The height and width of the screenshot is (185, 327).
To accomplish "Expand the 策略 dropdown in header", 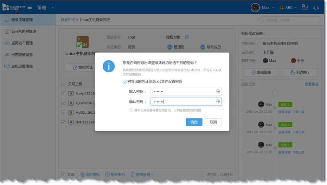I will [x=52, y=7].
